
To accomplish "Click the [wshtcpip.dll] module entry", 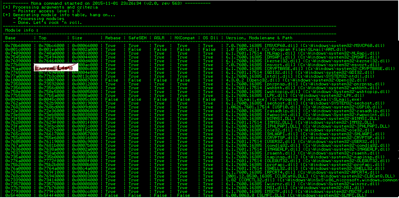I will (281, 91).
